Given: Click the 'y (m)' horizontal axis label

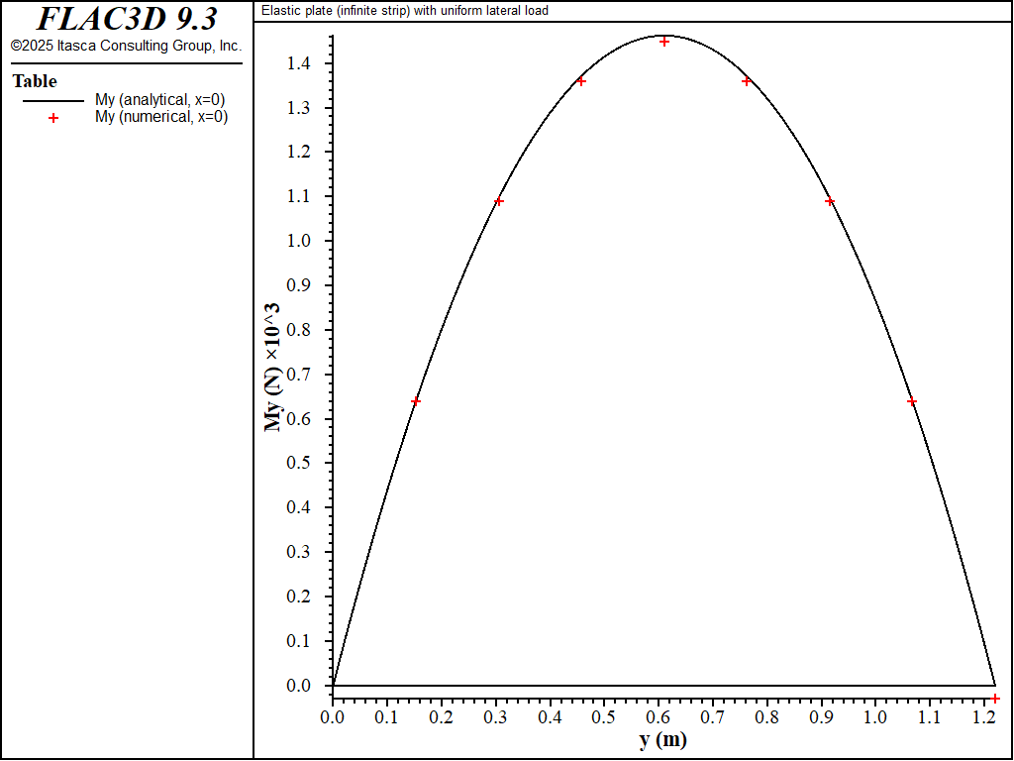Looking at the screenshot, I should tap(662, 740).
